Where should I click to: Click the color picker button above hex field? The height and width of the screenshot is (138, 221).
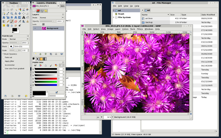56,92
